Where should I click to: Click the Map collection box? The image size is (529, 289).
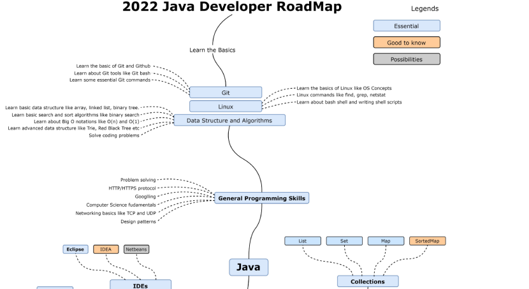point(386,241)
